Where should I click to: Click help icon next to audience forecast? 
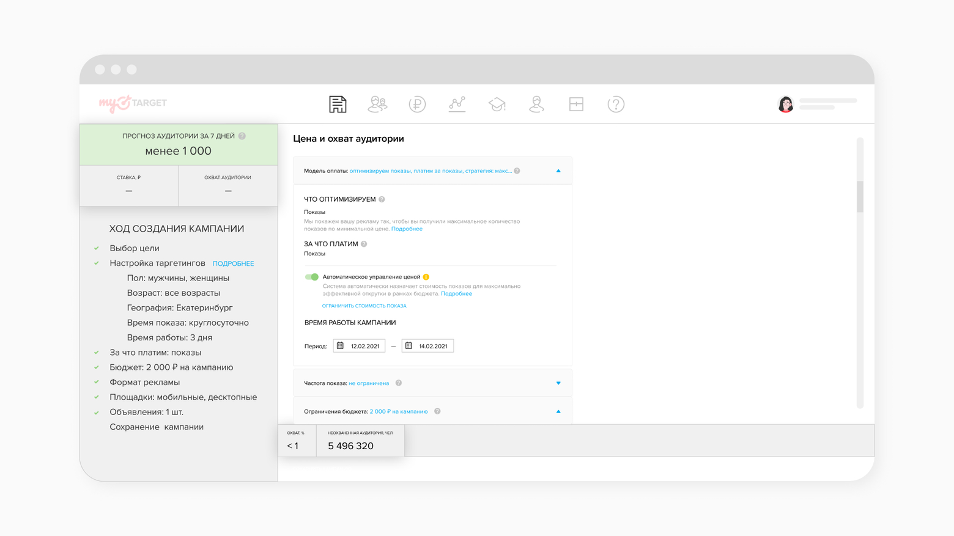click(x=242, y=136)
